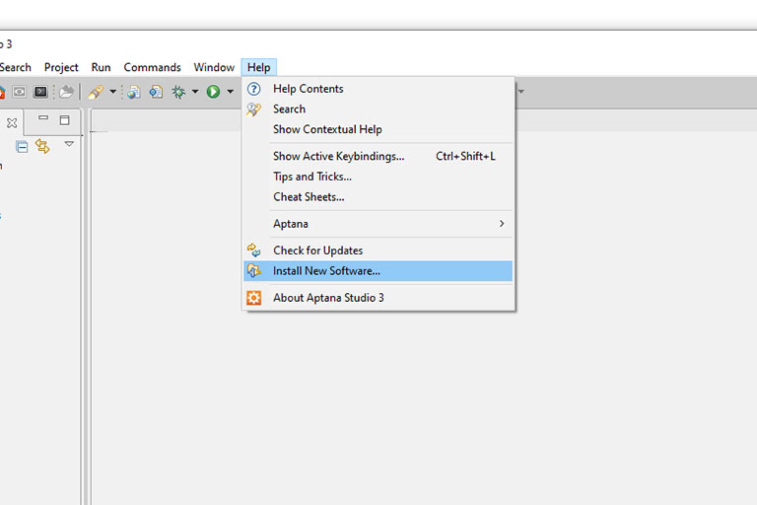Viewport: 757px width, 505px height.
Task: Click the Check for Updates arrows icon
Action: (254, 250)
